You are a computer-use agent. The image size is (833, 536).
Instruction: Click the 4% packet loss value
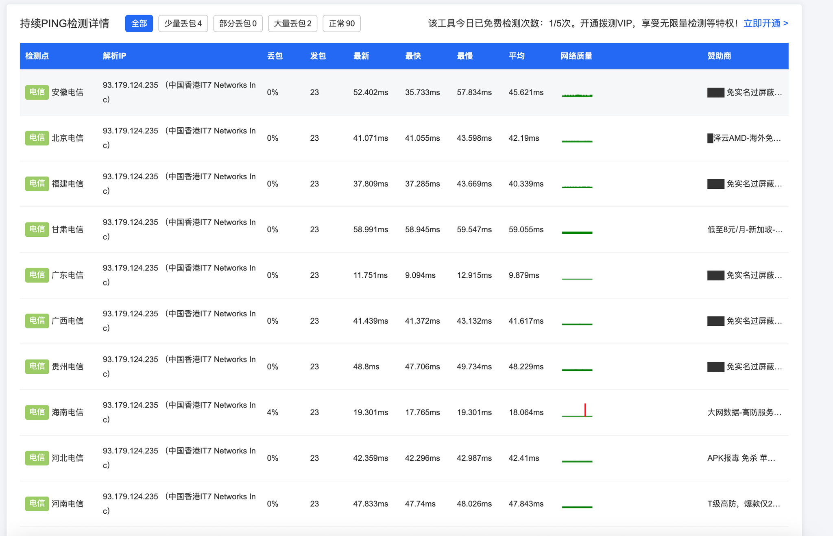coord(273,412)
